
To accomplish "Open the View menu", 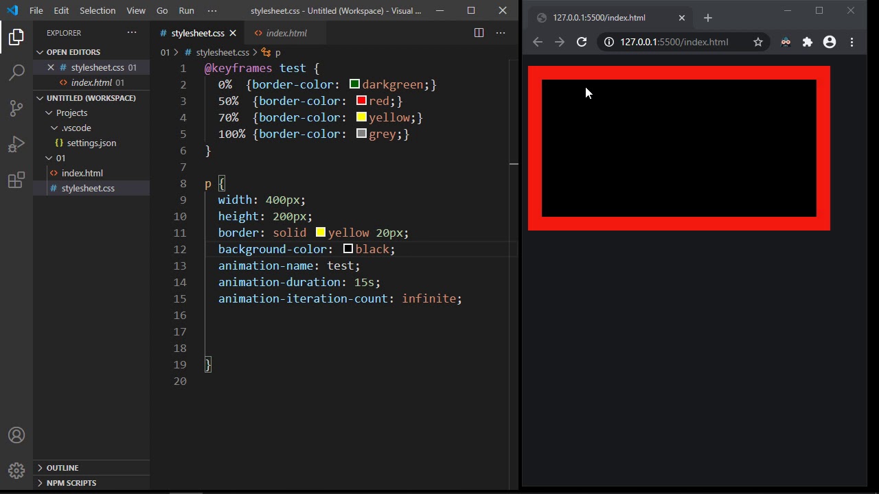I will point(136,10).
